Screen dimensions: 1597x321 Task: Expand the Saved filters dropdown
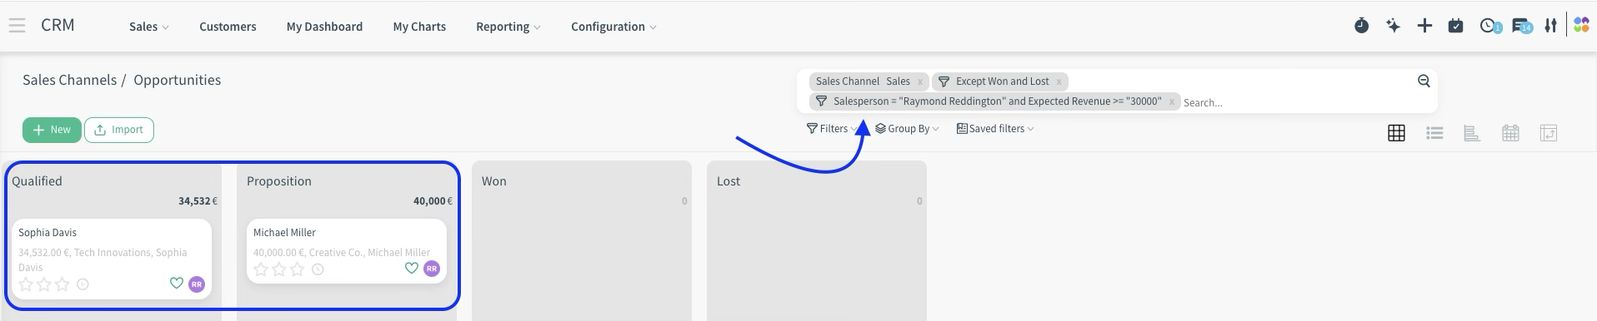pyautogui.click(x=995, y=129)
